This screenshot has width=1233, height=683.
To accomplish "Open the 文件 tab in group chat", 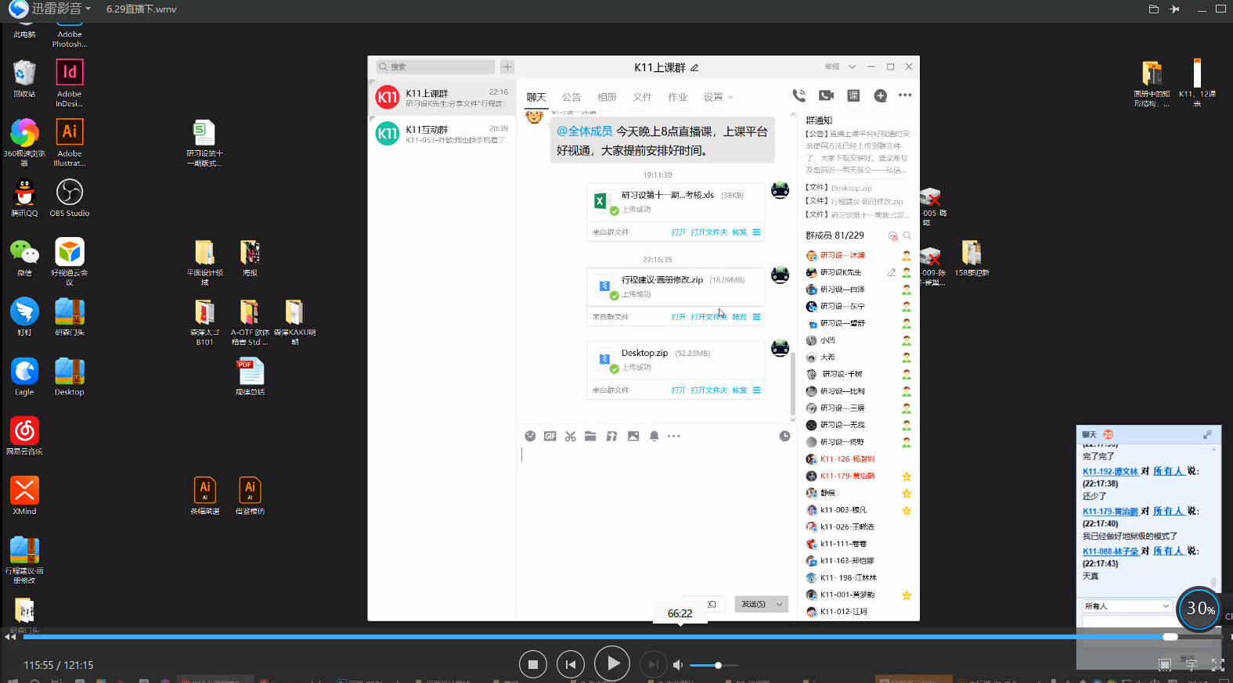I will click(642, 97).
